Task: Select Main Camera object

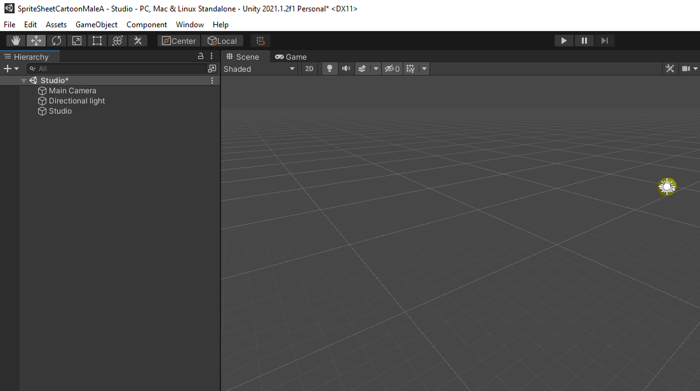Action: click(x=72, y=91)
